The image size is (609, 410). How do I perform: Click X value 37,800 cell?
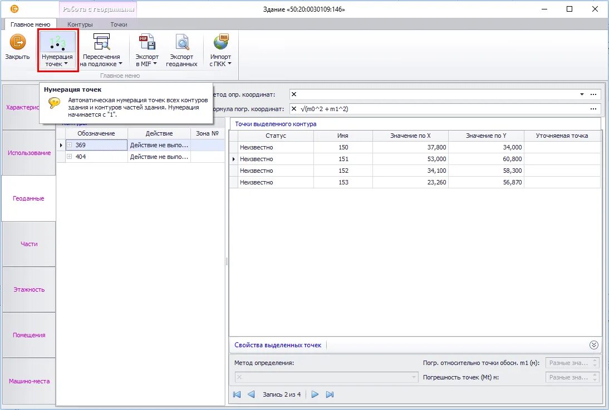410,147
